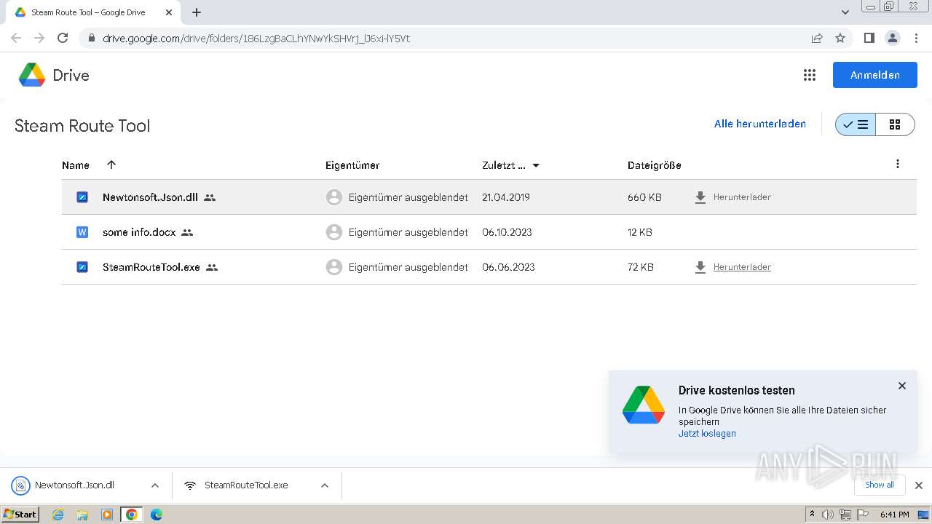Sort by the Name column header
This screenshot has width=932, height=524.
coord(76,165)
